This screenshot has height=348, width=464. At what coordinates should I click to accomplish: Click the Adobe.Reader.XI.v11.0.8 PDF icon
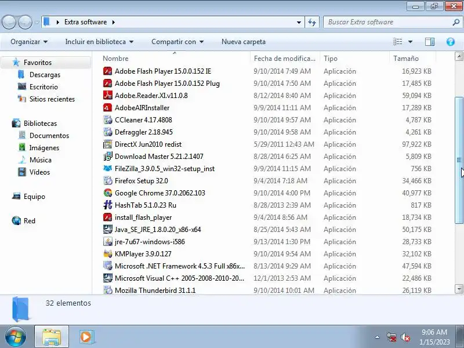click(x=107, y=95)
